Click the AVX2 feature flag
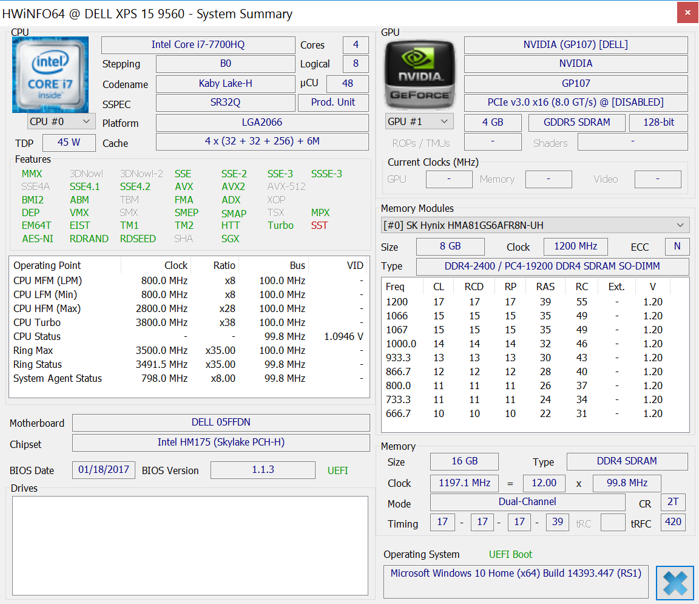 pos(233,186)
